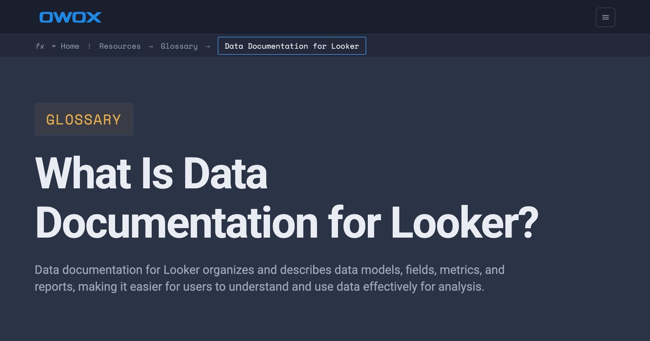The height and width of the screenshot is (341, 650).
Task: Click the GLOSSARY category badge
Action: click(x=84, y=119)
